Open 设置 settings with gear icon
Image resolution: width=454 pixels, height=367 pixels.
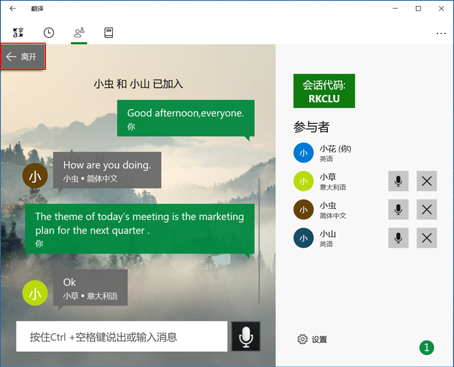[312, 340]
